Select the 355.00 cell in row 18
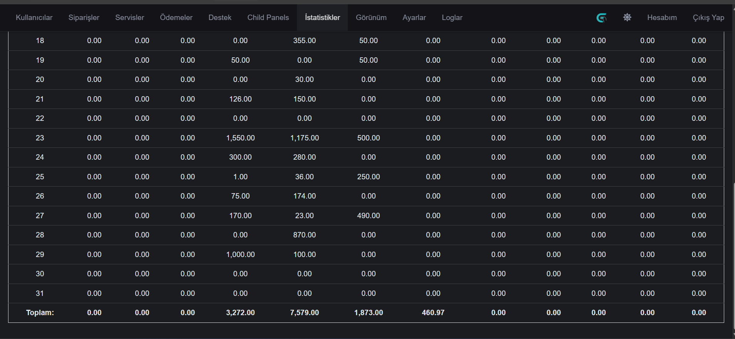The height and width of the screenshot is (339, 735). (x=304, y=41)
